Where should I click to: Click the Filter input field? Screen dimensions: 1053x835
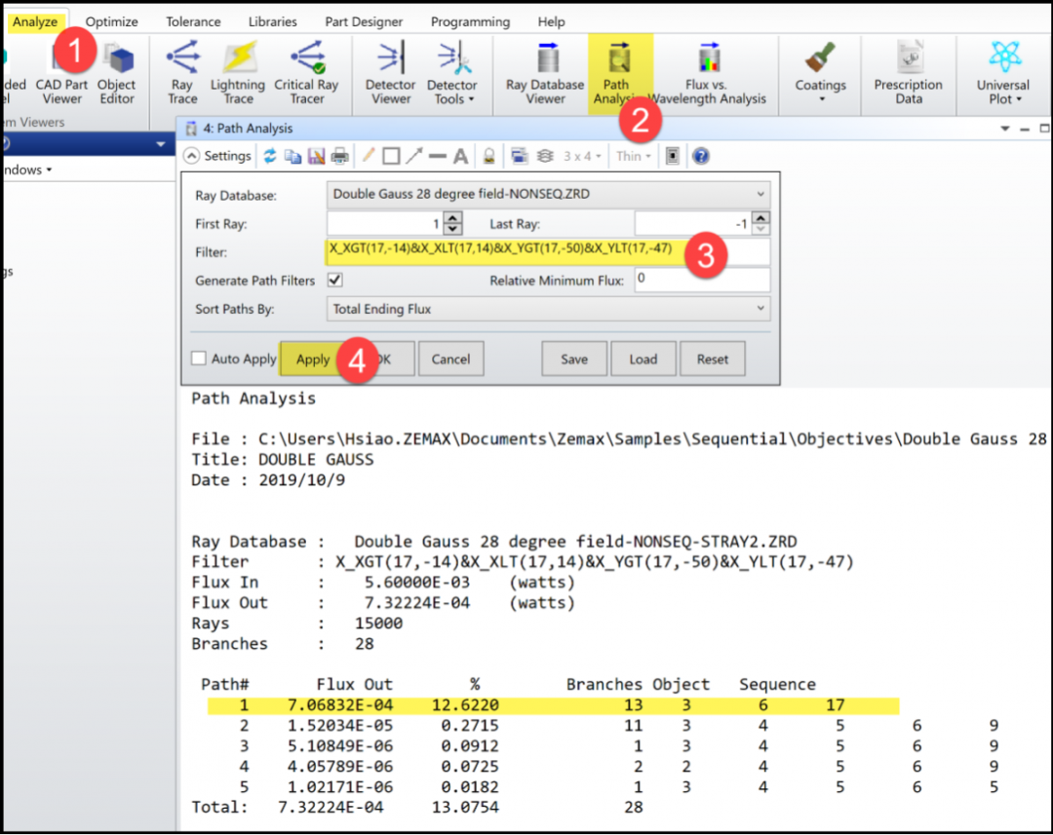click(x=548, y=251)
